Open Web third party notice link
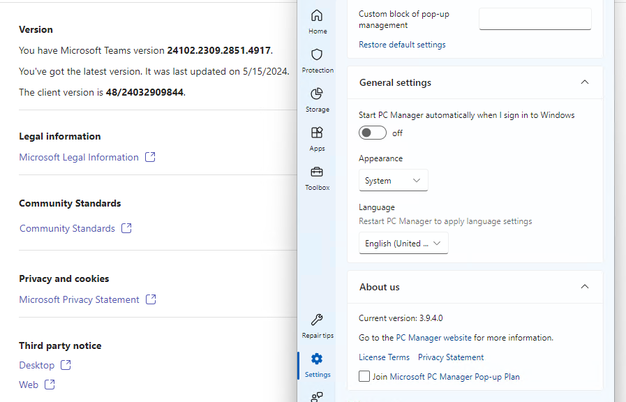Viewport: 626px width, 402px height. pyautogui.click(x=29, y=384)
